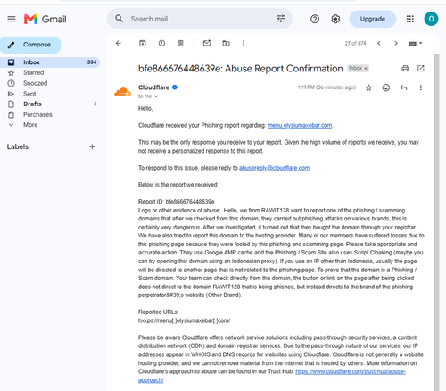The height and width of the screenshot is (391, 446).
Task: Archive this email
Action: point(143,44)
